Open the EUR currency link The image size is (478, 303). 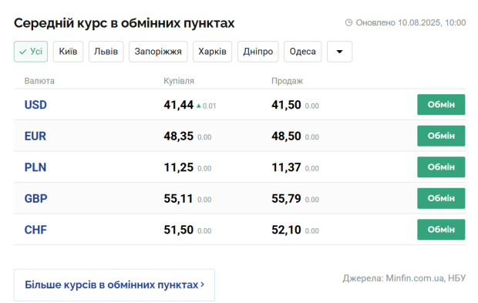pos(35,136)
